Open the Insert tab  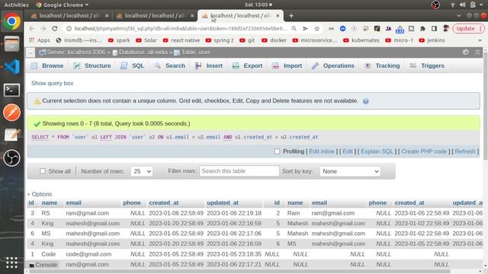[x=209, y=66]
